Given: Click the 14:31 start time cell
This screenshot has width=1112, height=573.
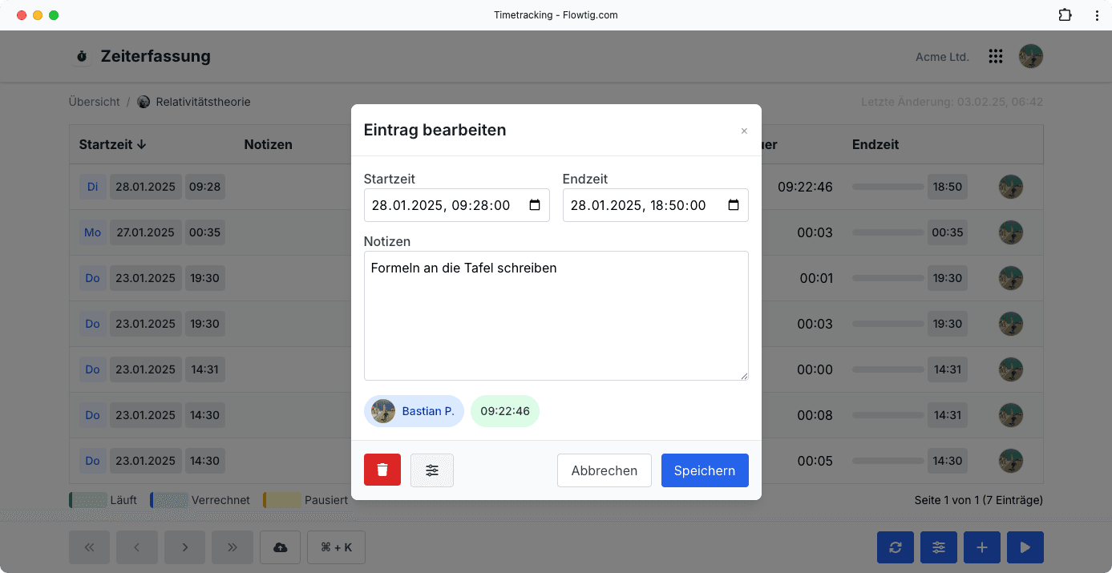Looking at the screenshot, I should 205,369.
